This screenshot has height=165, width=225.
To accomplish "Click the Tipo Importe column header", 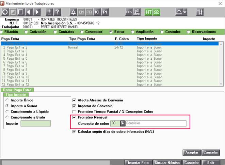I will pyautogui.click(x=147, y=39).
